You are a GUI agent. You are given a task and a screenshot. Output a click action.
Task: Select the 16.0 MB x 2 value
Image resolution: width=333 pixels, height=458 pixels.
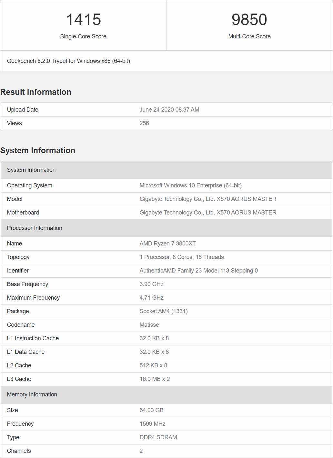click(x=155, y=379)
